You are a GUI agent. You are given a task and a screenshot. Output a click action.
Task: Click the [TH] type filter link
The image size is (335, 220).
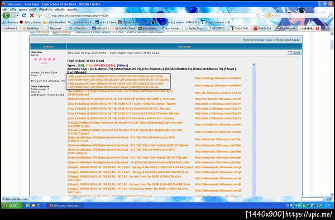pyautogui.click(x=89, y=66)
